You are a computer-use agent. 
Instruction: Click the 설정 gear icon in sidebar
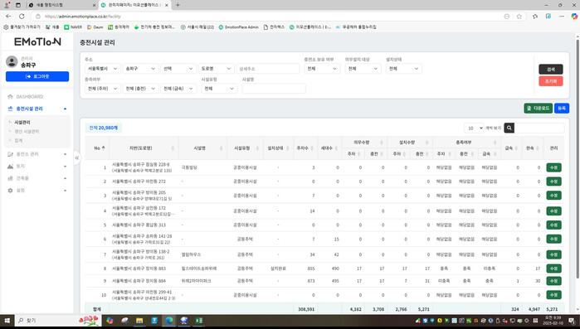[10, 190]
